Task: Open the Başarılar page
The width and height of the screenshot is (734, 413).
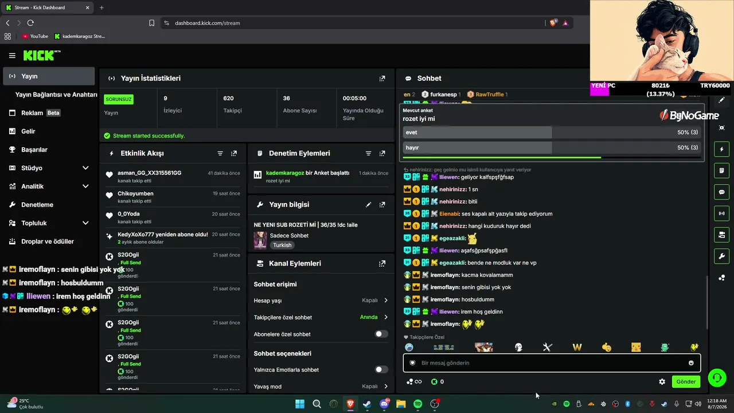Action: 49,150
